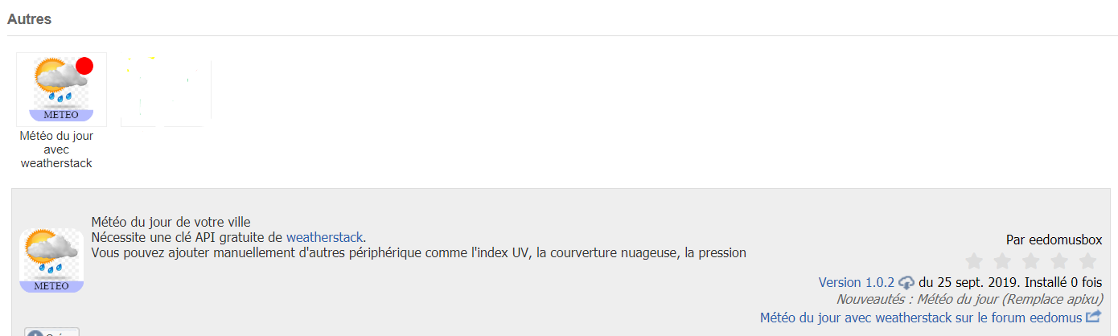Image resolution: width=1118 pixels, height=336 pixels.
Task: Open the blank app tile beside Météo
Action: pos(166,92)
